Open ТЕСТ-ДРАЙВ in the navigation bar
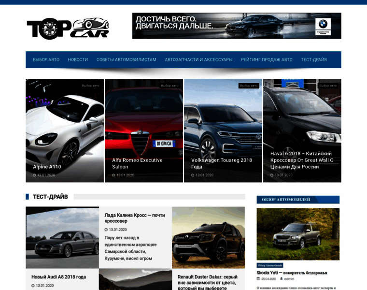367x290 pixels. coord(314,60)
